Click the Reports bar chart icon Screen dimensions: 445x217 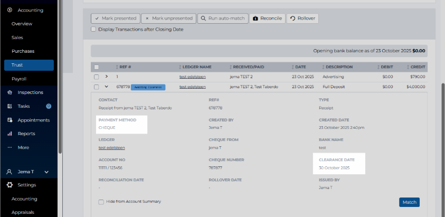10,134
